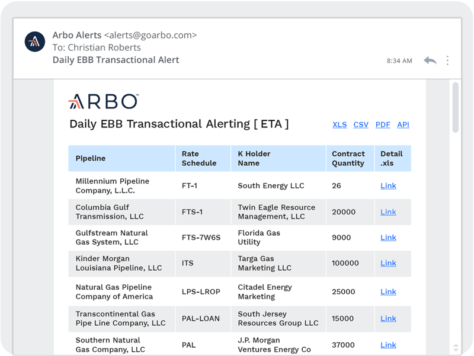
Task: Click the contract quantity 100000
Action: click(x=345, y=263)
